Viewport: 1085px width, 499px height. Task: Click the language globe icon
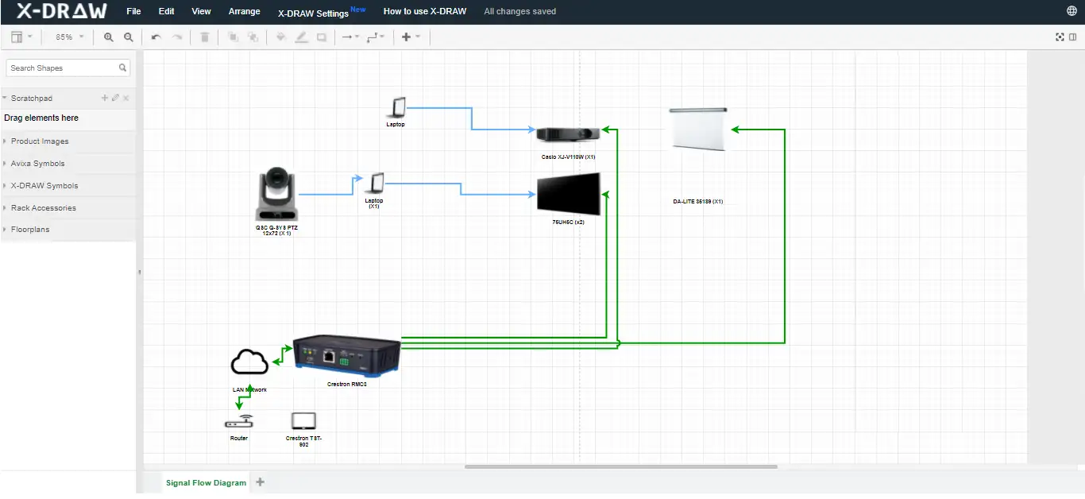pyautogui.click(x=1072, y=11)
